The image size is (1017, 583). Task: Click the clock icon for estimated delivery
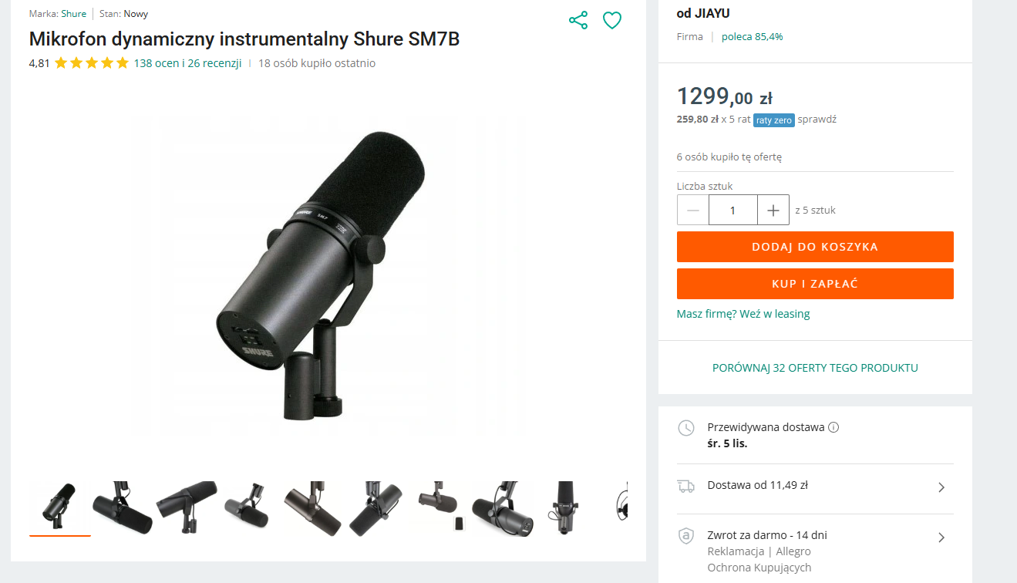tap(685, 428)
